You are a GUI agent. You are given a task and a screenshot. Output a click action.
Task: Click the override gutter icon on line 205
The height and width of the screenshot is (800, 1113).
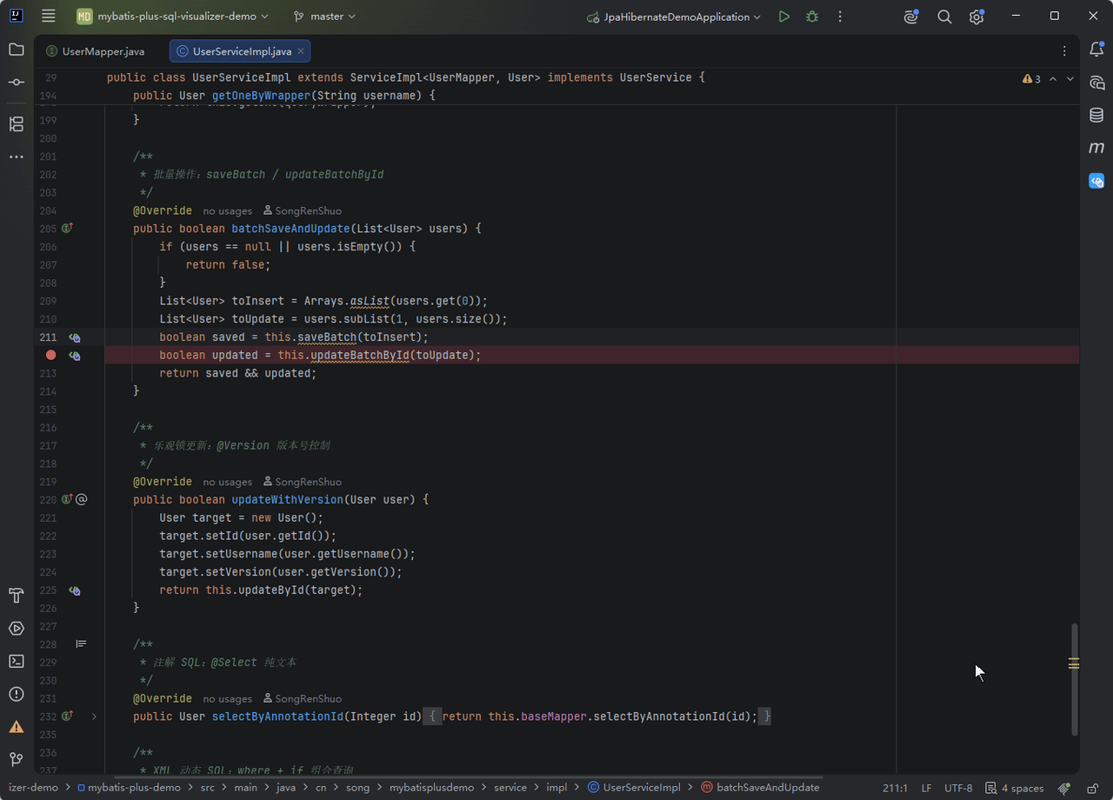67,229
